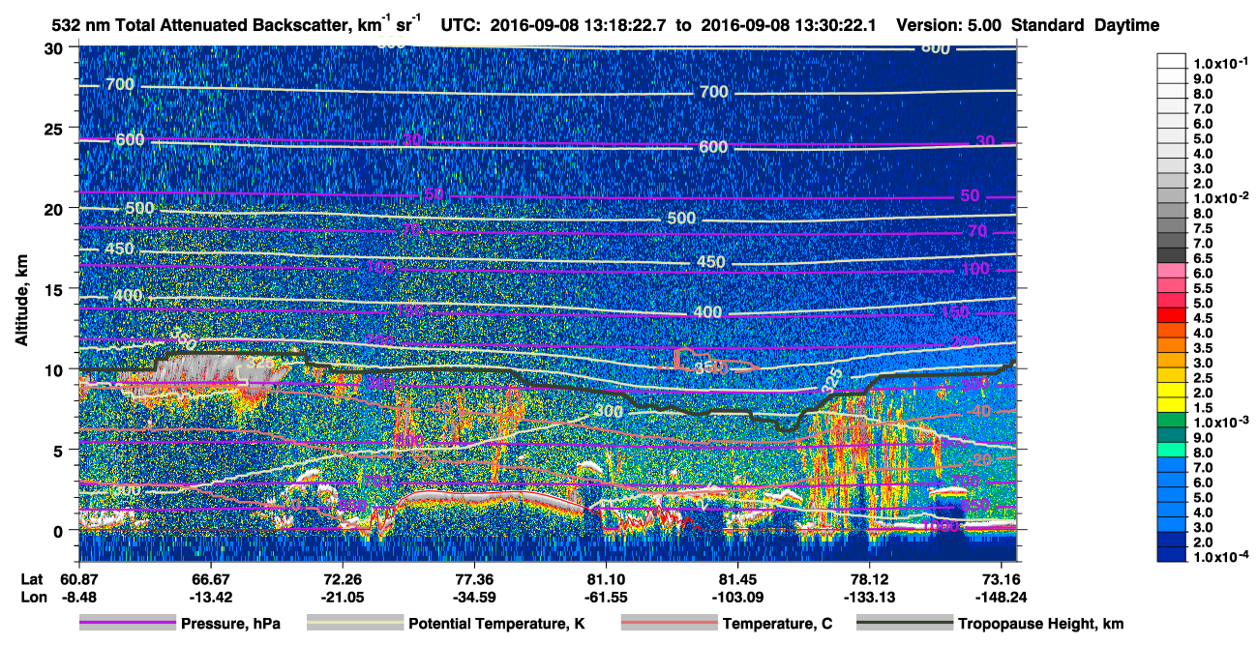Click the magenta Pressure legend line
The image size is (1258, 645).
point(127,624)
